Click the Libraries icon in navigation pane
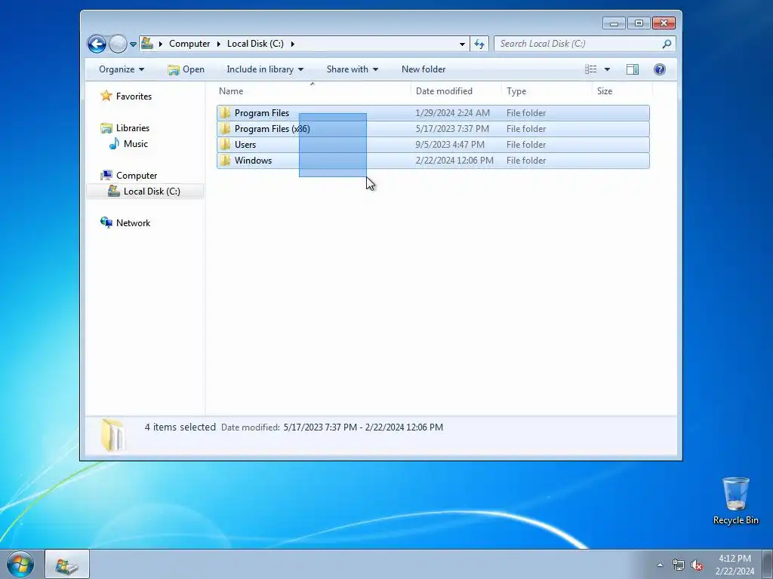 pyautogui.click(x=106, y=128)
